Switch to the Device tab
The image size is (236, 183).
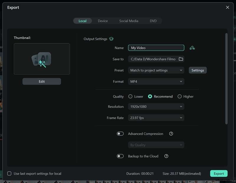pyautogui.click(x=103, y=21)
